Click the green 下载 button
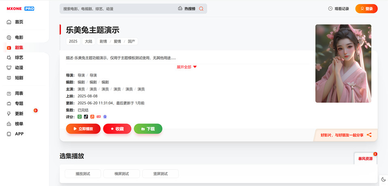 point(148,129)
